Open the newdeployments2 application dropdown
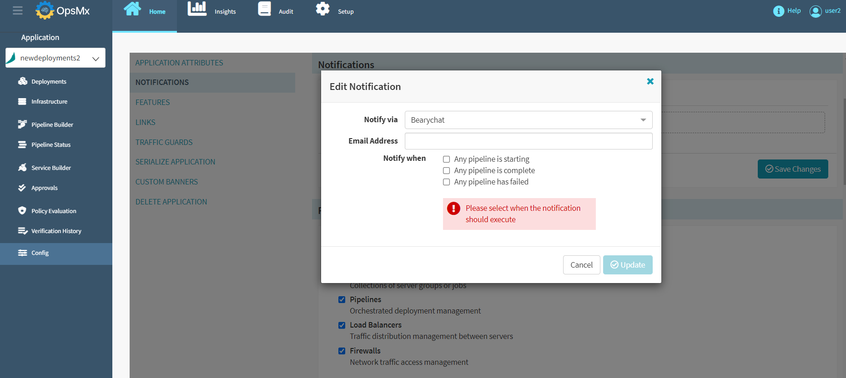846x378 pixels. click(x=55, y=58)
